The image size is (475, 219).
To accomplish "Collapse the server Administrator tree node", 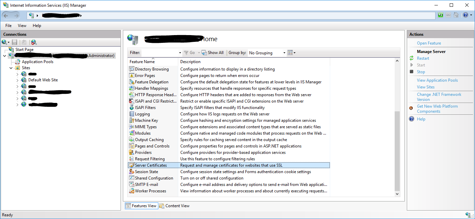I will coord(5,56).
